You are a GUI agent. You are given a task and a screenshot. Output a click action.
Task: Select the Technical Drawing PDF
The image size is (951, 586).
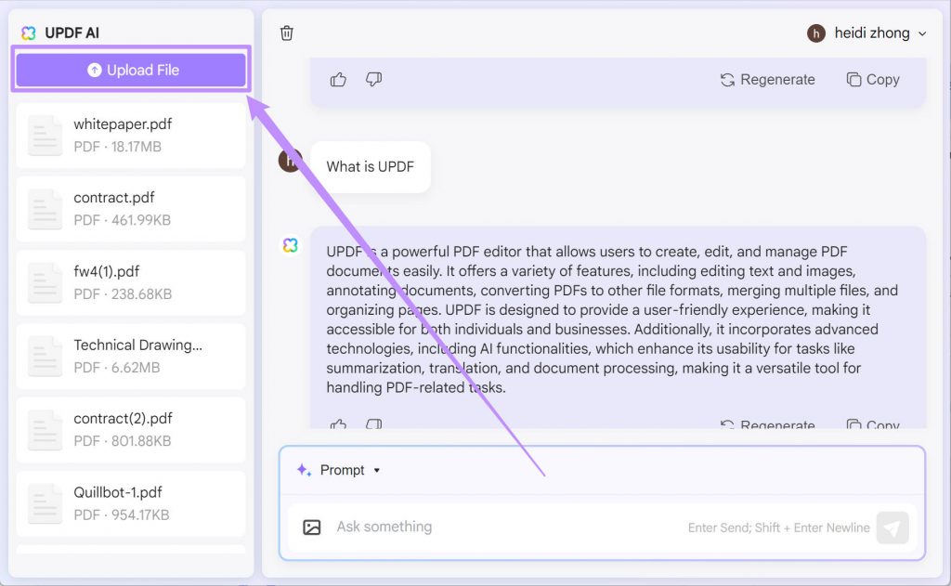point(130,356)
